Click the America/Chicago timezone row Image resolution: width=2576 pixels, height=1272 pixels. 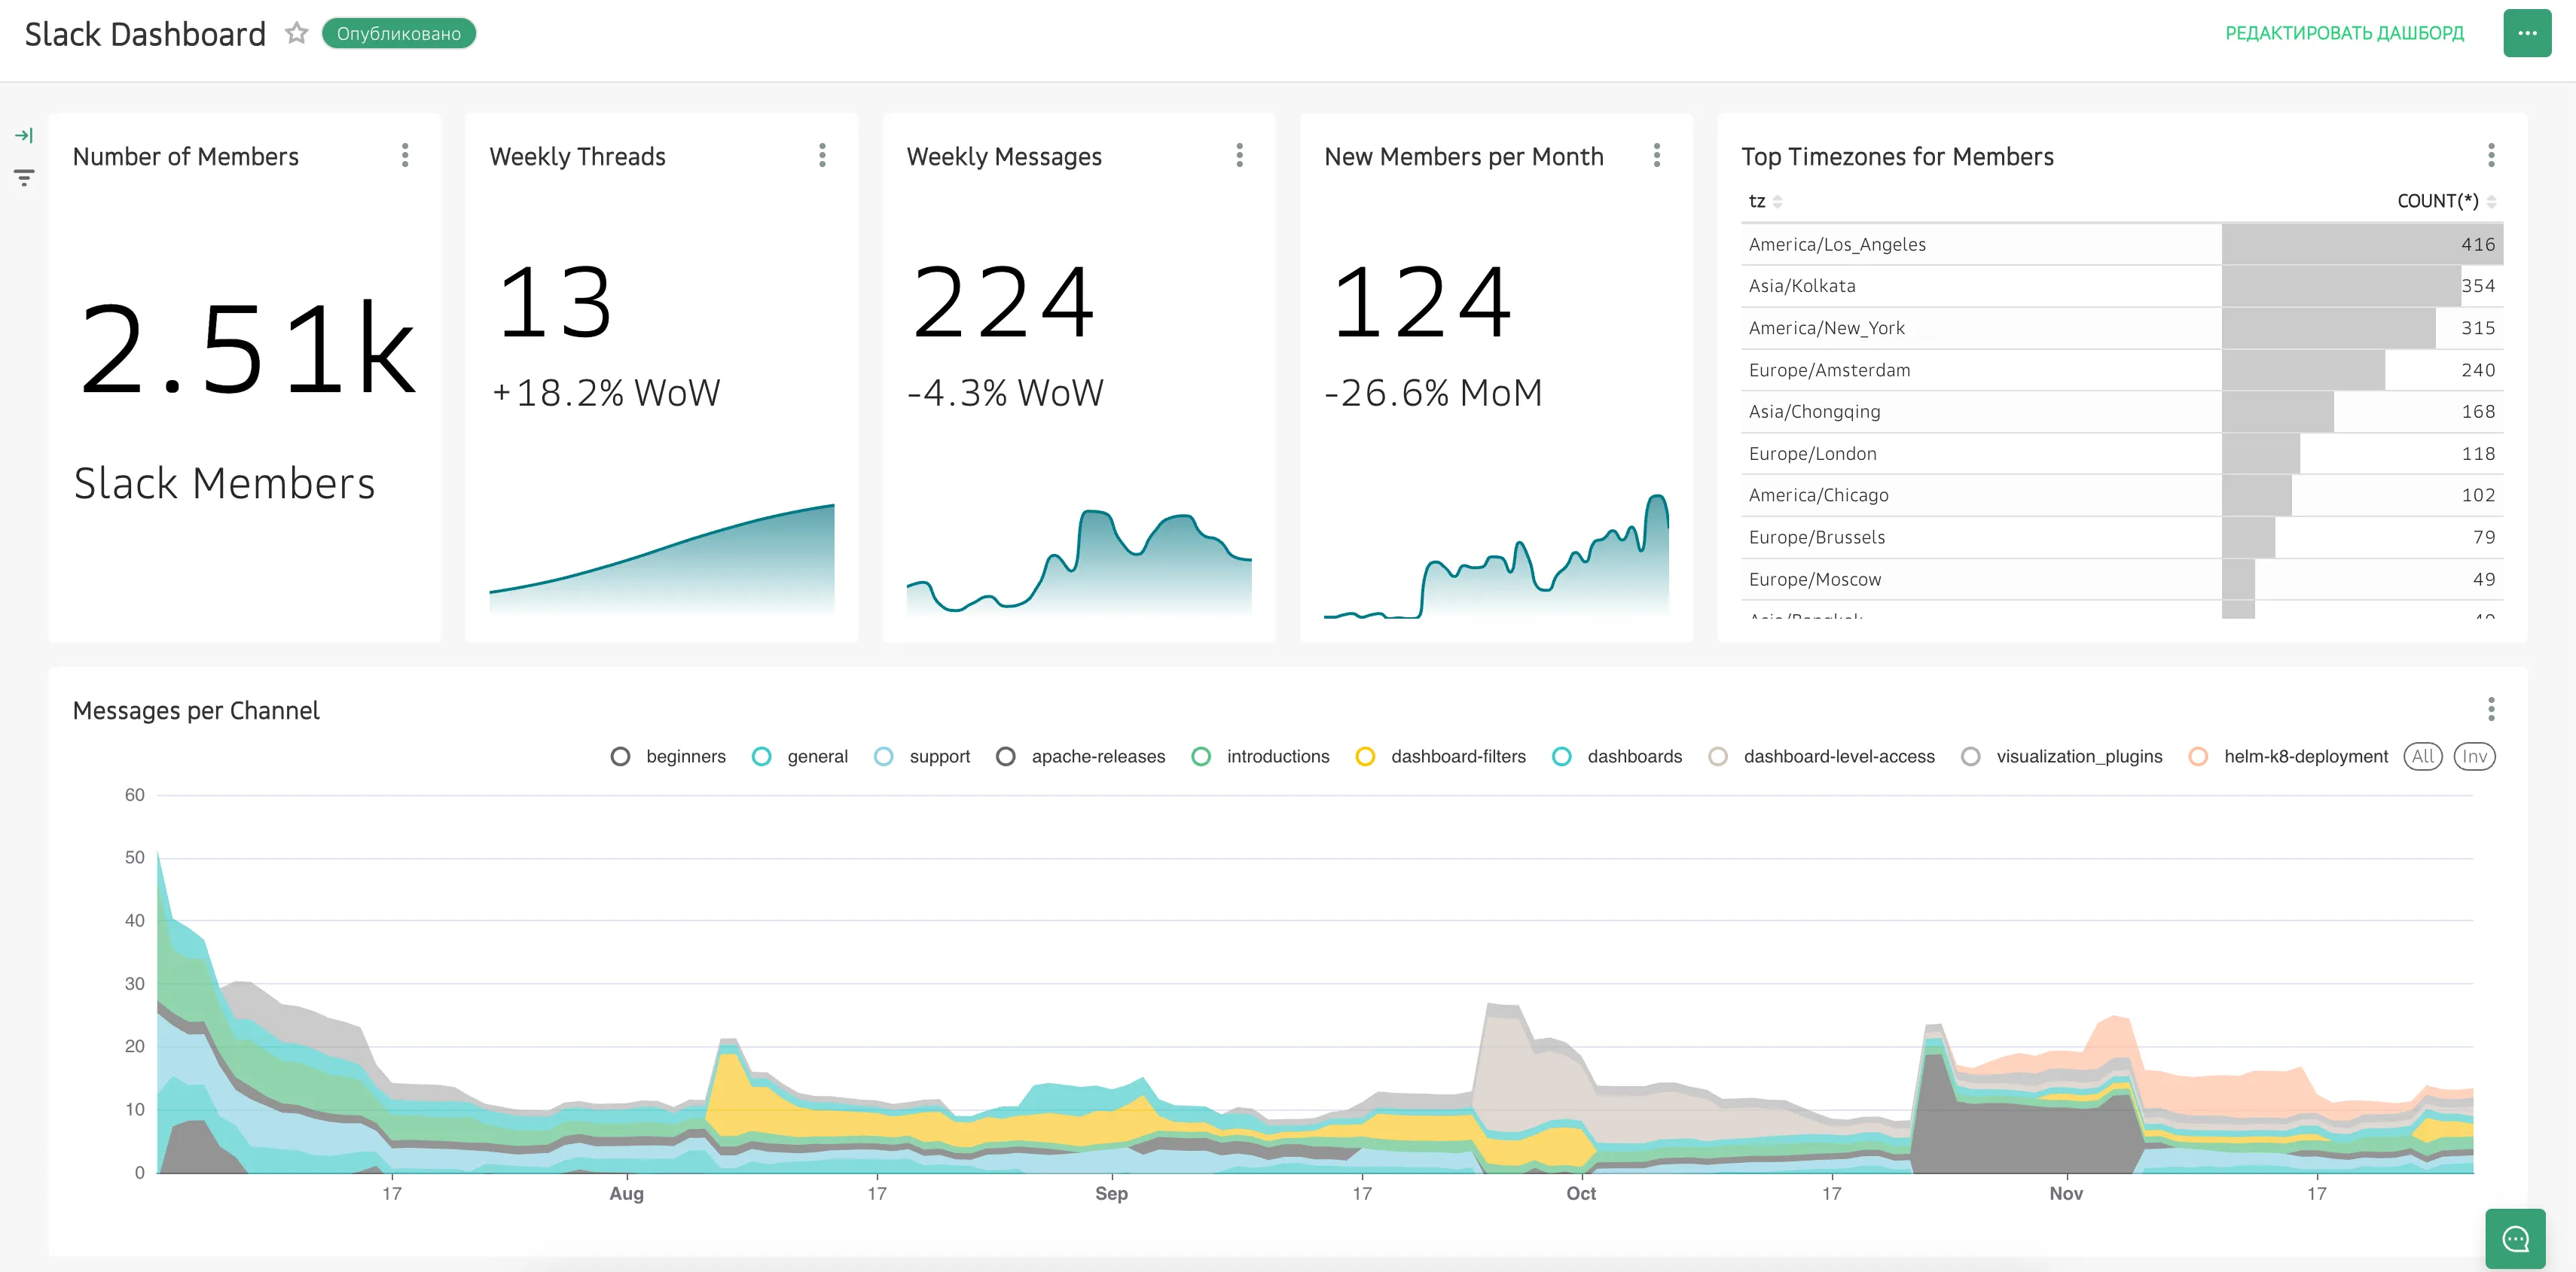pyautogui.click(x=2121, y=495)
